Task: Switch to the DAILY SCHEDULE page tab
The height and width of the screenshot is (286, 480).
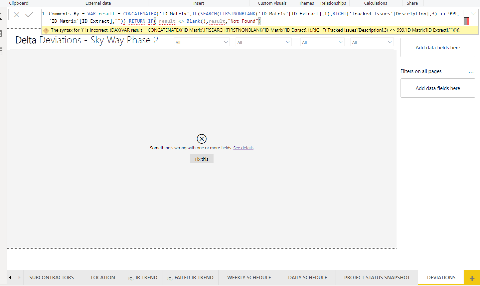Action: (x=308, y=278)
